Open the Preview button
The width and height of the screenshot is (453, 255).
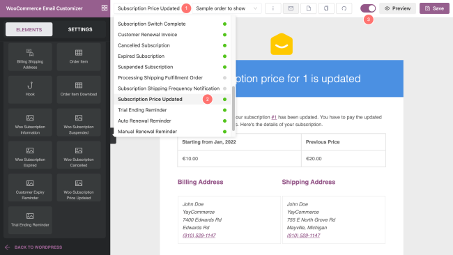pyautogui.click(x=397, y=8)
